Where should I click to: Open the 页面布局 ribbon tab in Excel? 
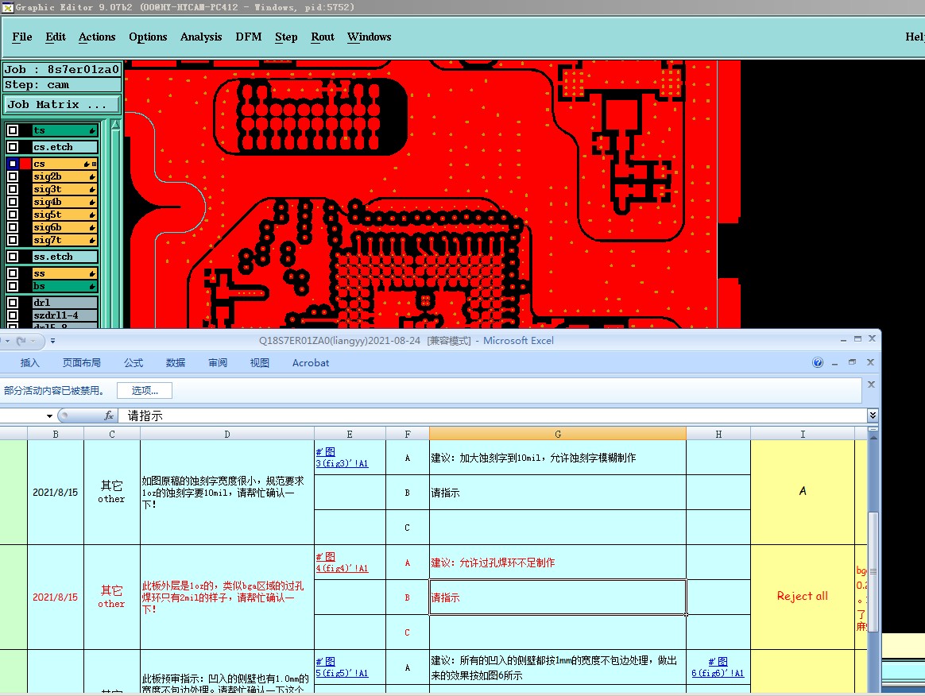click(x=81, y=363)
